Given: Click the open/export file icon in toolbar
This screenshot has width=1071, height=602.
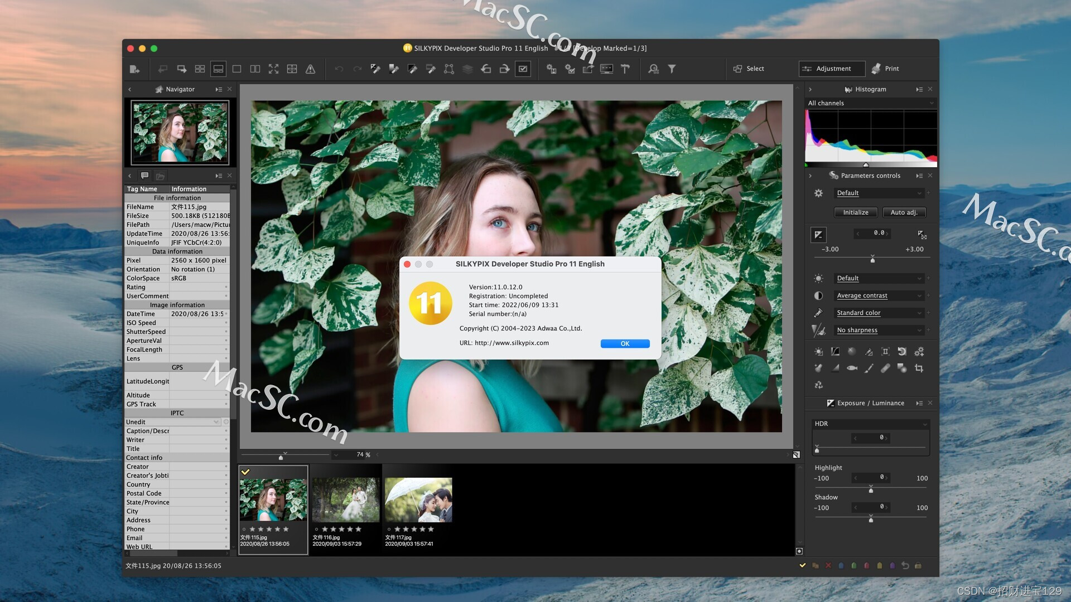Looking at the screenshot, I should click(x=134, y=69).
